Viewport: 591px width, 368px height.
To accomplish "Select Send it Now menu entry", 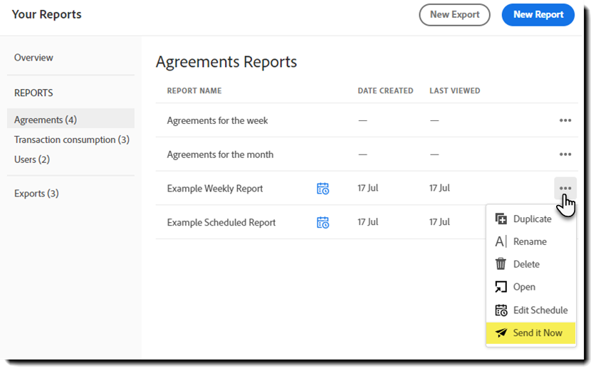I will 538,333.
